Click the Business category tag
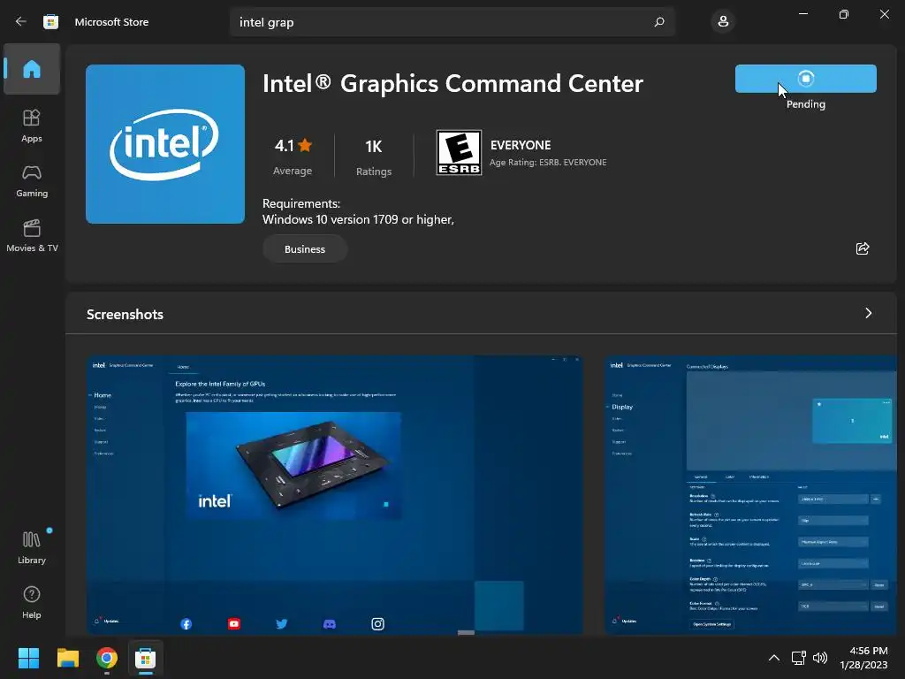905x679 pixels. point(305,248)
